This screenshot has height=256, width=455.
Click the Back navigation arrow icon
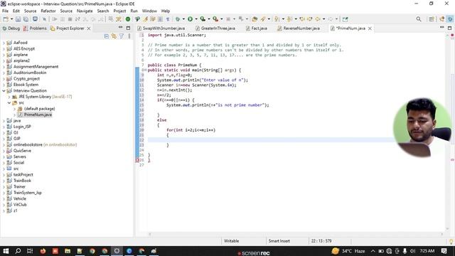coord(318,19)
